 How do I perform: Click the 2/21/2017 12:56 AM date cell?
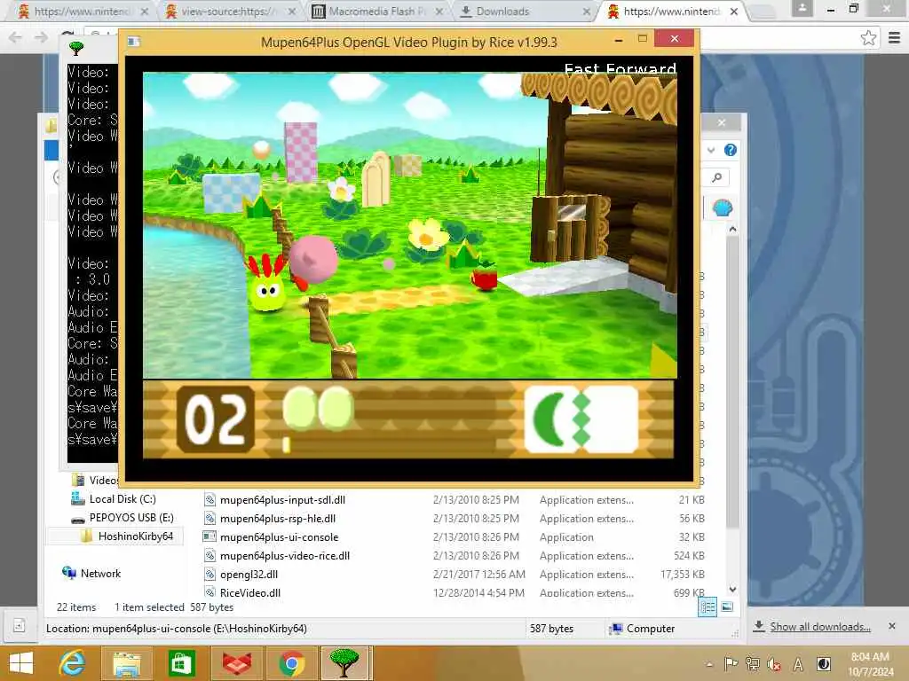pyautogui.click(x=478, y=574)
